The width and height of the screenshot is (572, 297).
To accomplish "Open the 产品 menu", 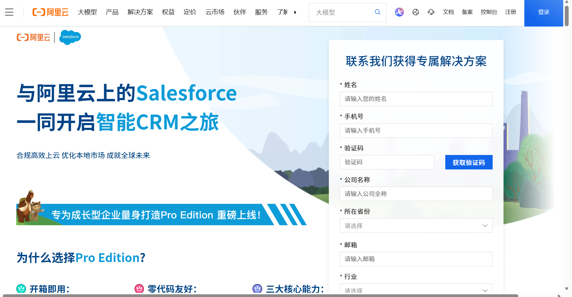I will [x=112, y=12].
